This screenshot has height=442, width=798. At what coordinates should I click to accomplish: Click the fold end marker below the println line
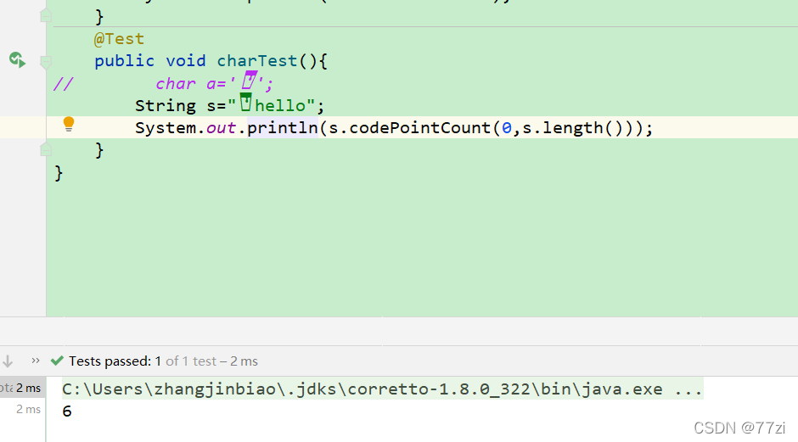tap(46, 149)
